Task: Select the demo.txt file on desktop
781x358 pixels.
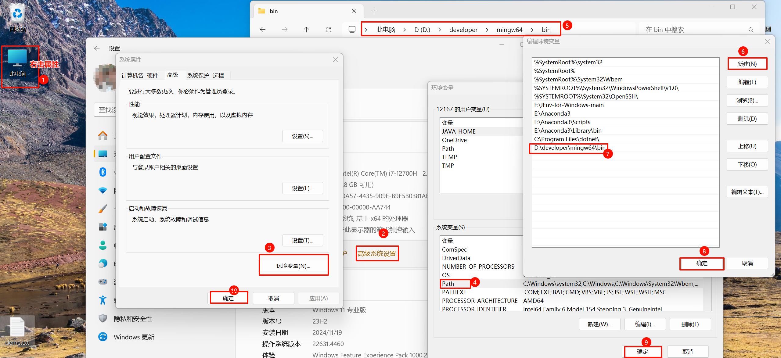Action: click(x=17, y=332)
